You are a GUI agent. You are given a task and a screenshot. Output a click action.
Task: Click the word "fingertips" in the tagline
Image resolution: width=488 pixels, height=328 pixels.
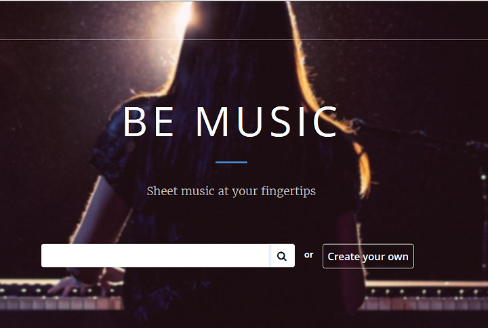tap(289, 191)
